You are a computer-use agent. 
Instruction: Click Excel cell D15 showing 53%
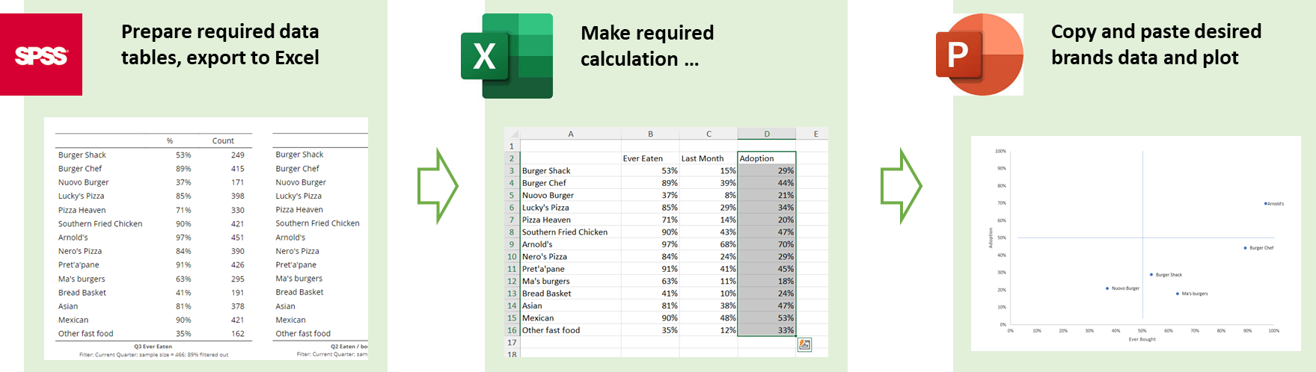[x=767, y=318]
